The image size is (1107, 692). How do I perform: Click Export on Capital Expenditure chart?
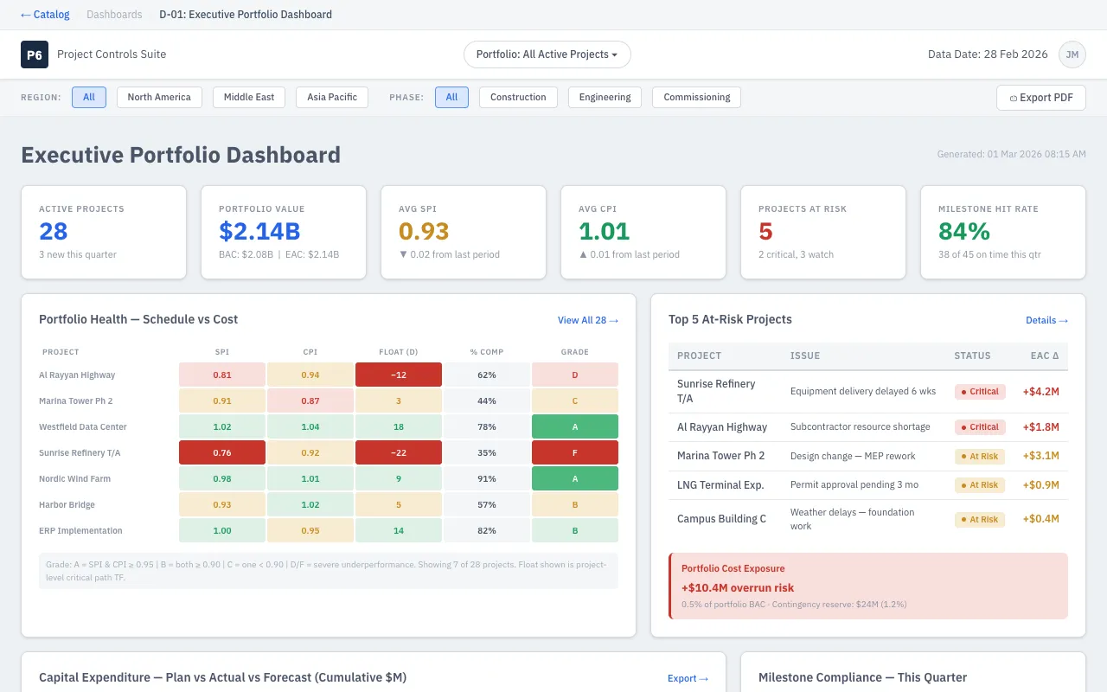(x=681, y=678)
